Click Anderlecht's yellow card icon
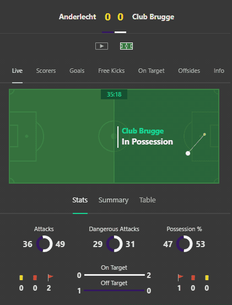Screen dimensions: 232x305 21,277
